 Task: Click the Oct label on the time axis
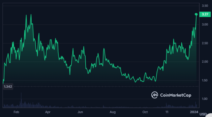pos(145,112)
